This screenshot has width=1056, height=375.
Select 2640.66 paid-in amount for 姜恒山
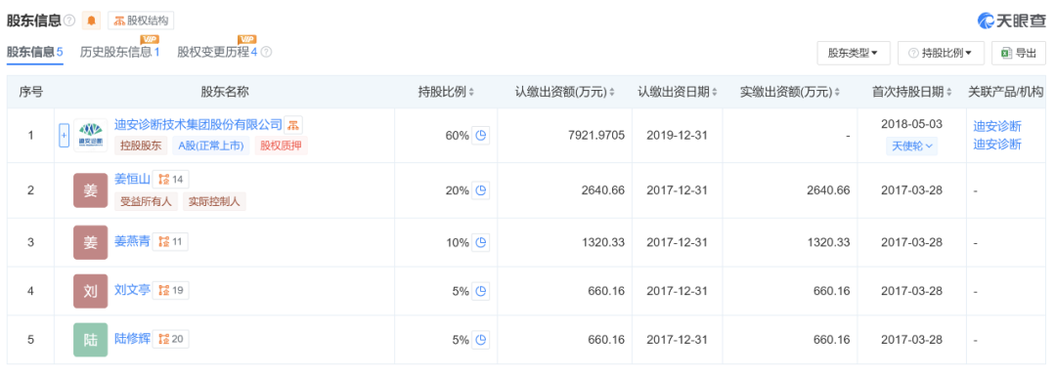coord(827,190)
